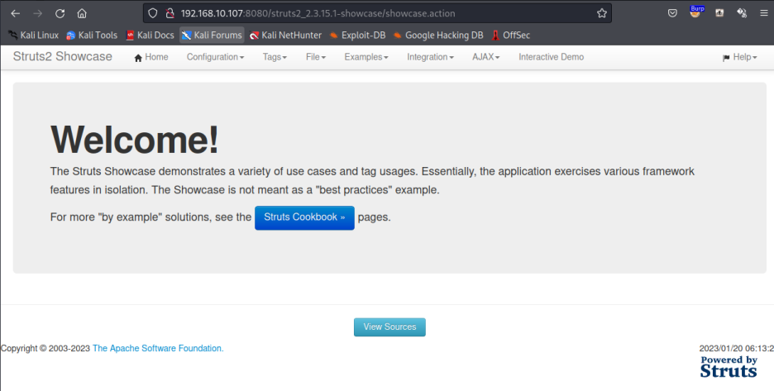Expand the Help dropdown menu
The width and height of the screenshot is (774, 391).
[x=739, y=57]
